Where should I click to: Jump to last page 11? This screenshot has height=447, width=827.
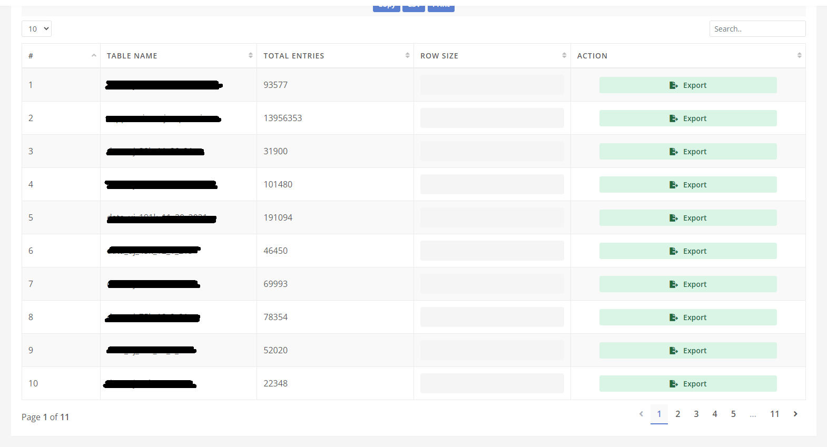(774, 414)
